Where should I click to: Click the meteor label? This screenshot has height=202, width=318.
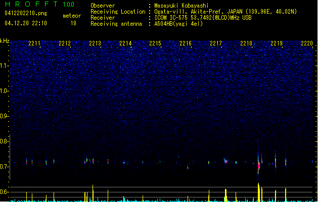tap(72, 16)
